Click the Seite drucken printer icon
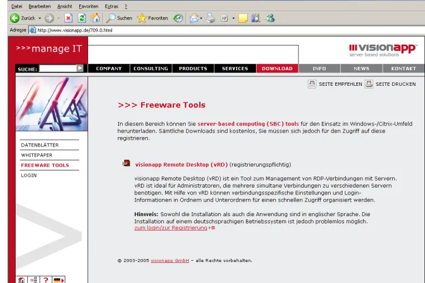The image size is (425, 283). (x=369, y=84)
